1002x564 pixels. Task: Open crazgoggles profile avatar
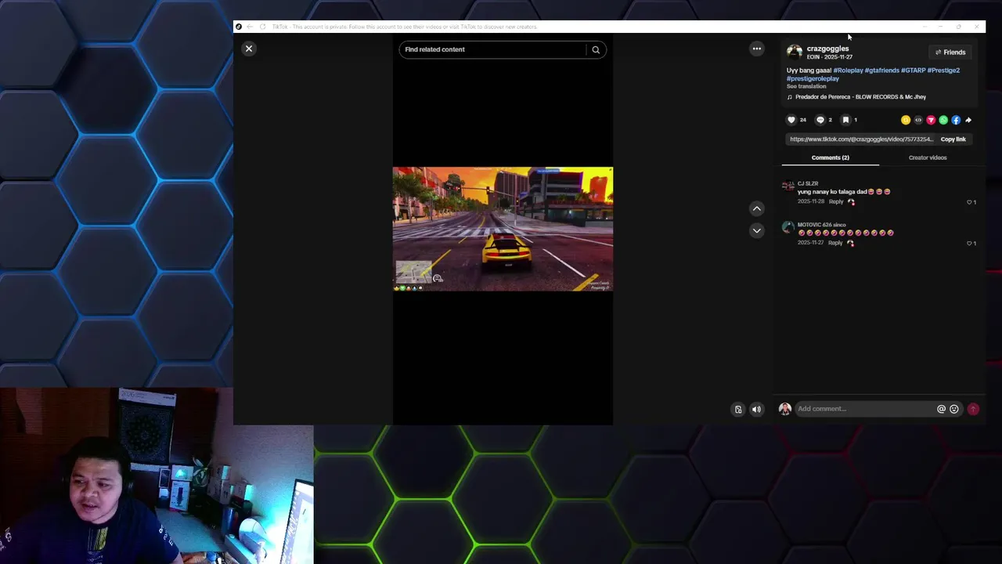[795, 52]
